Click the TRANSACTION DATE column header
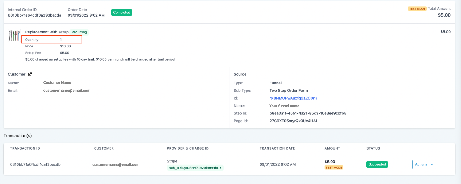 point(277,148)
